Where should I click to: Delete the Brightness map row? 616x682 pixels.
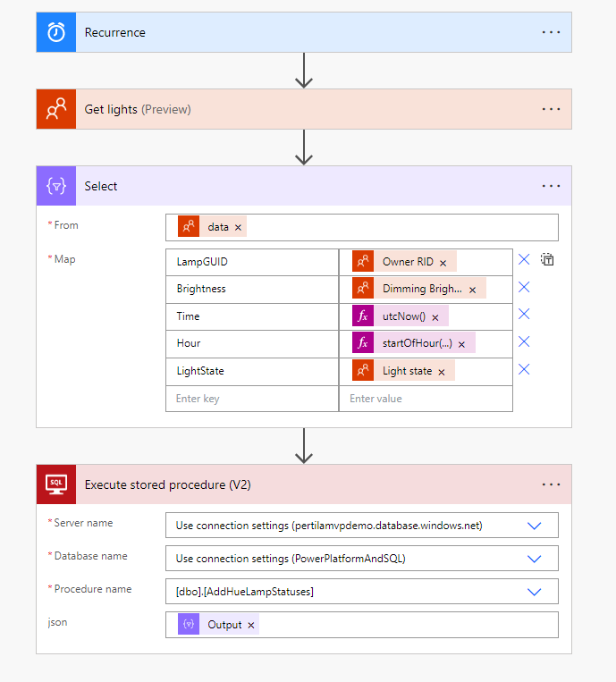point(524,288)
